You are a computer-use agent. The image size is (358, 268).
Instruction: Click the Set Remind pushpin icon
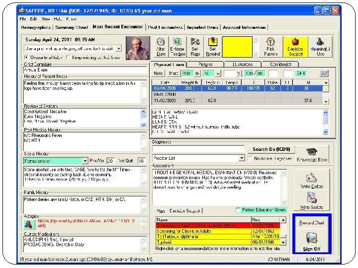pos(213,42)
